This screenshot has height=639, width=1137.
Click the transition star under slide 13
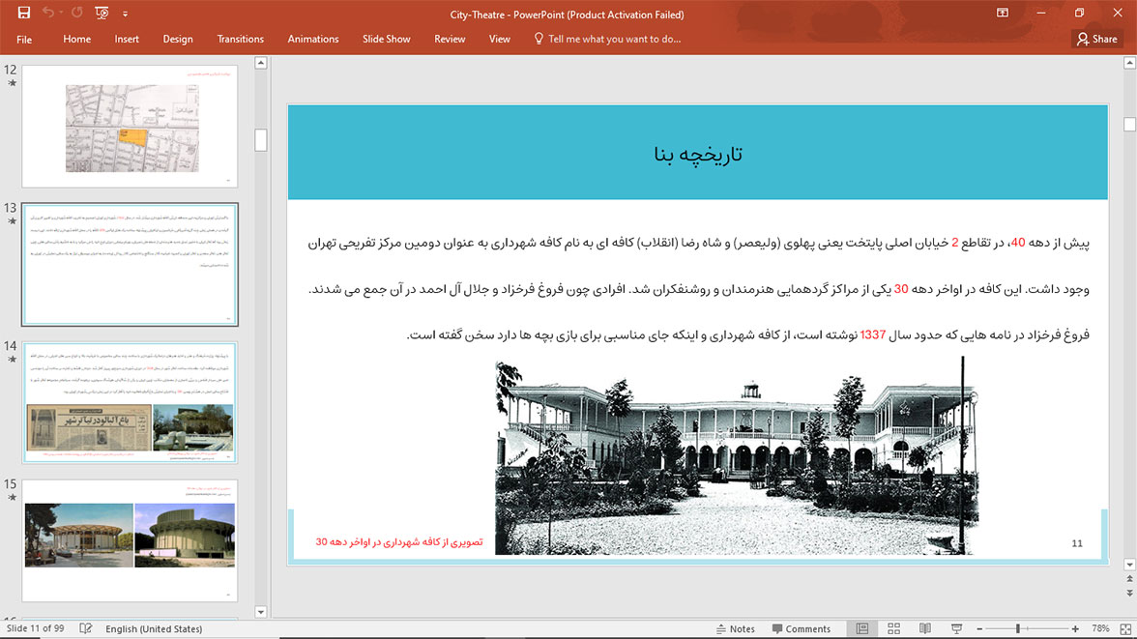click(x=12, y=221)
